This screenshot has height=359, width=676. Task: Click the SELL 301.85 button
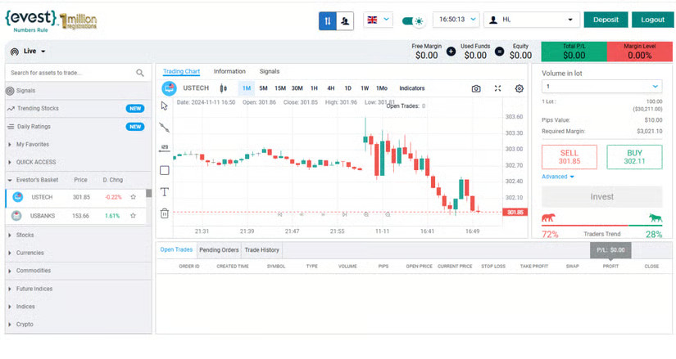click(569, 157)
